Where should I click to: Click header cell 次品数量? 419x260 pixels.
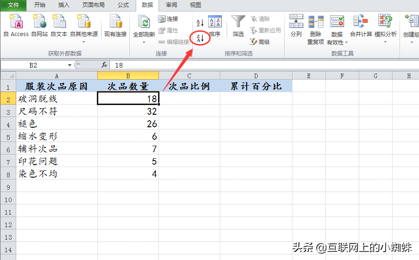point(128,86)
